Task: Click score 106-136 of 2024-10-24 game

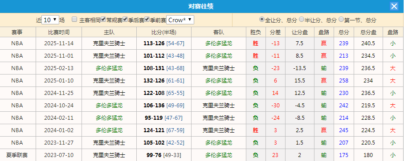Action: click(154, 106)
